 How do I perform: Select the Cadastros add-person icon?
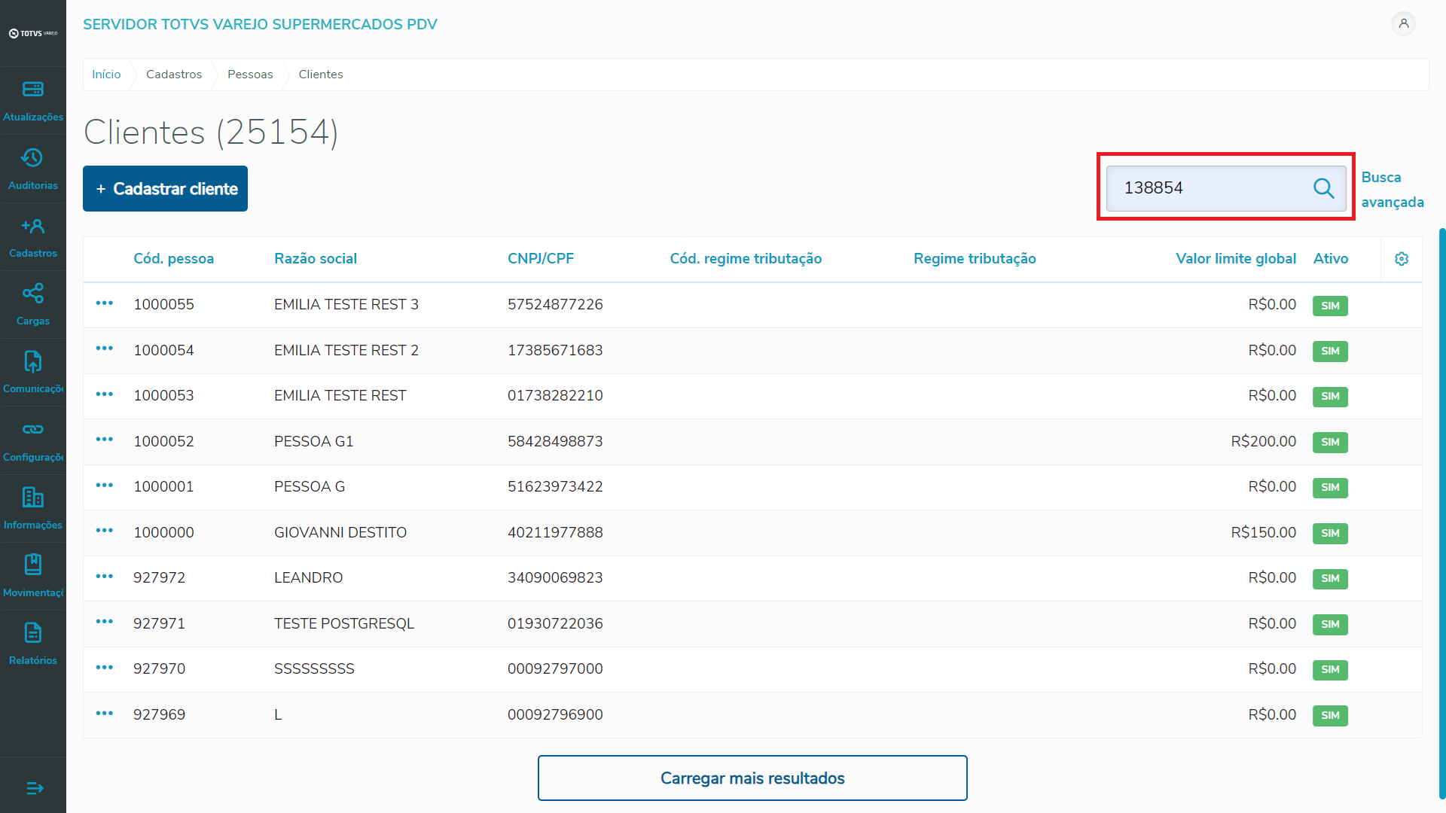32,226
